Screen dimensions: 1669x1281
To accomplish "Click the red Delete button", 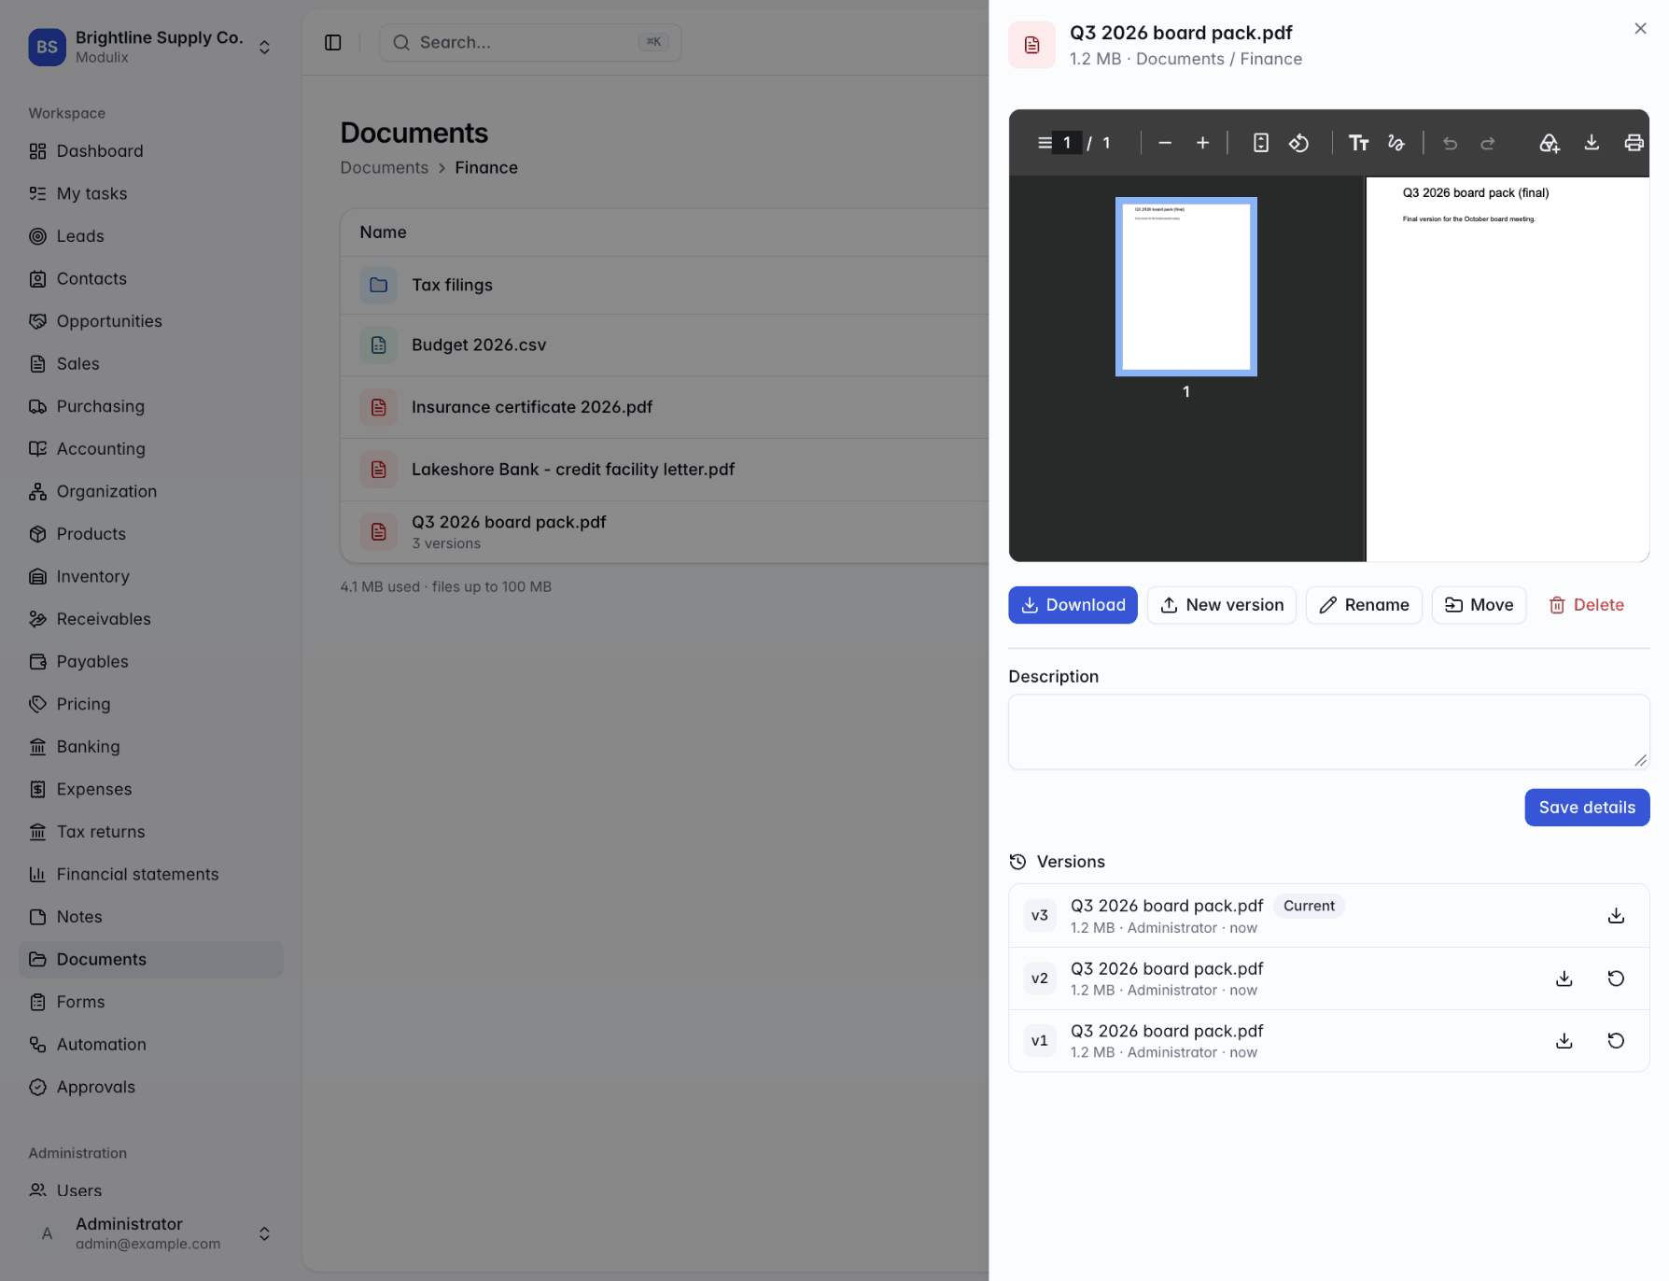I will (1587, 605).
